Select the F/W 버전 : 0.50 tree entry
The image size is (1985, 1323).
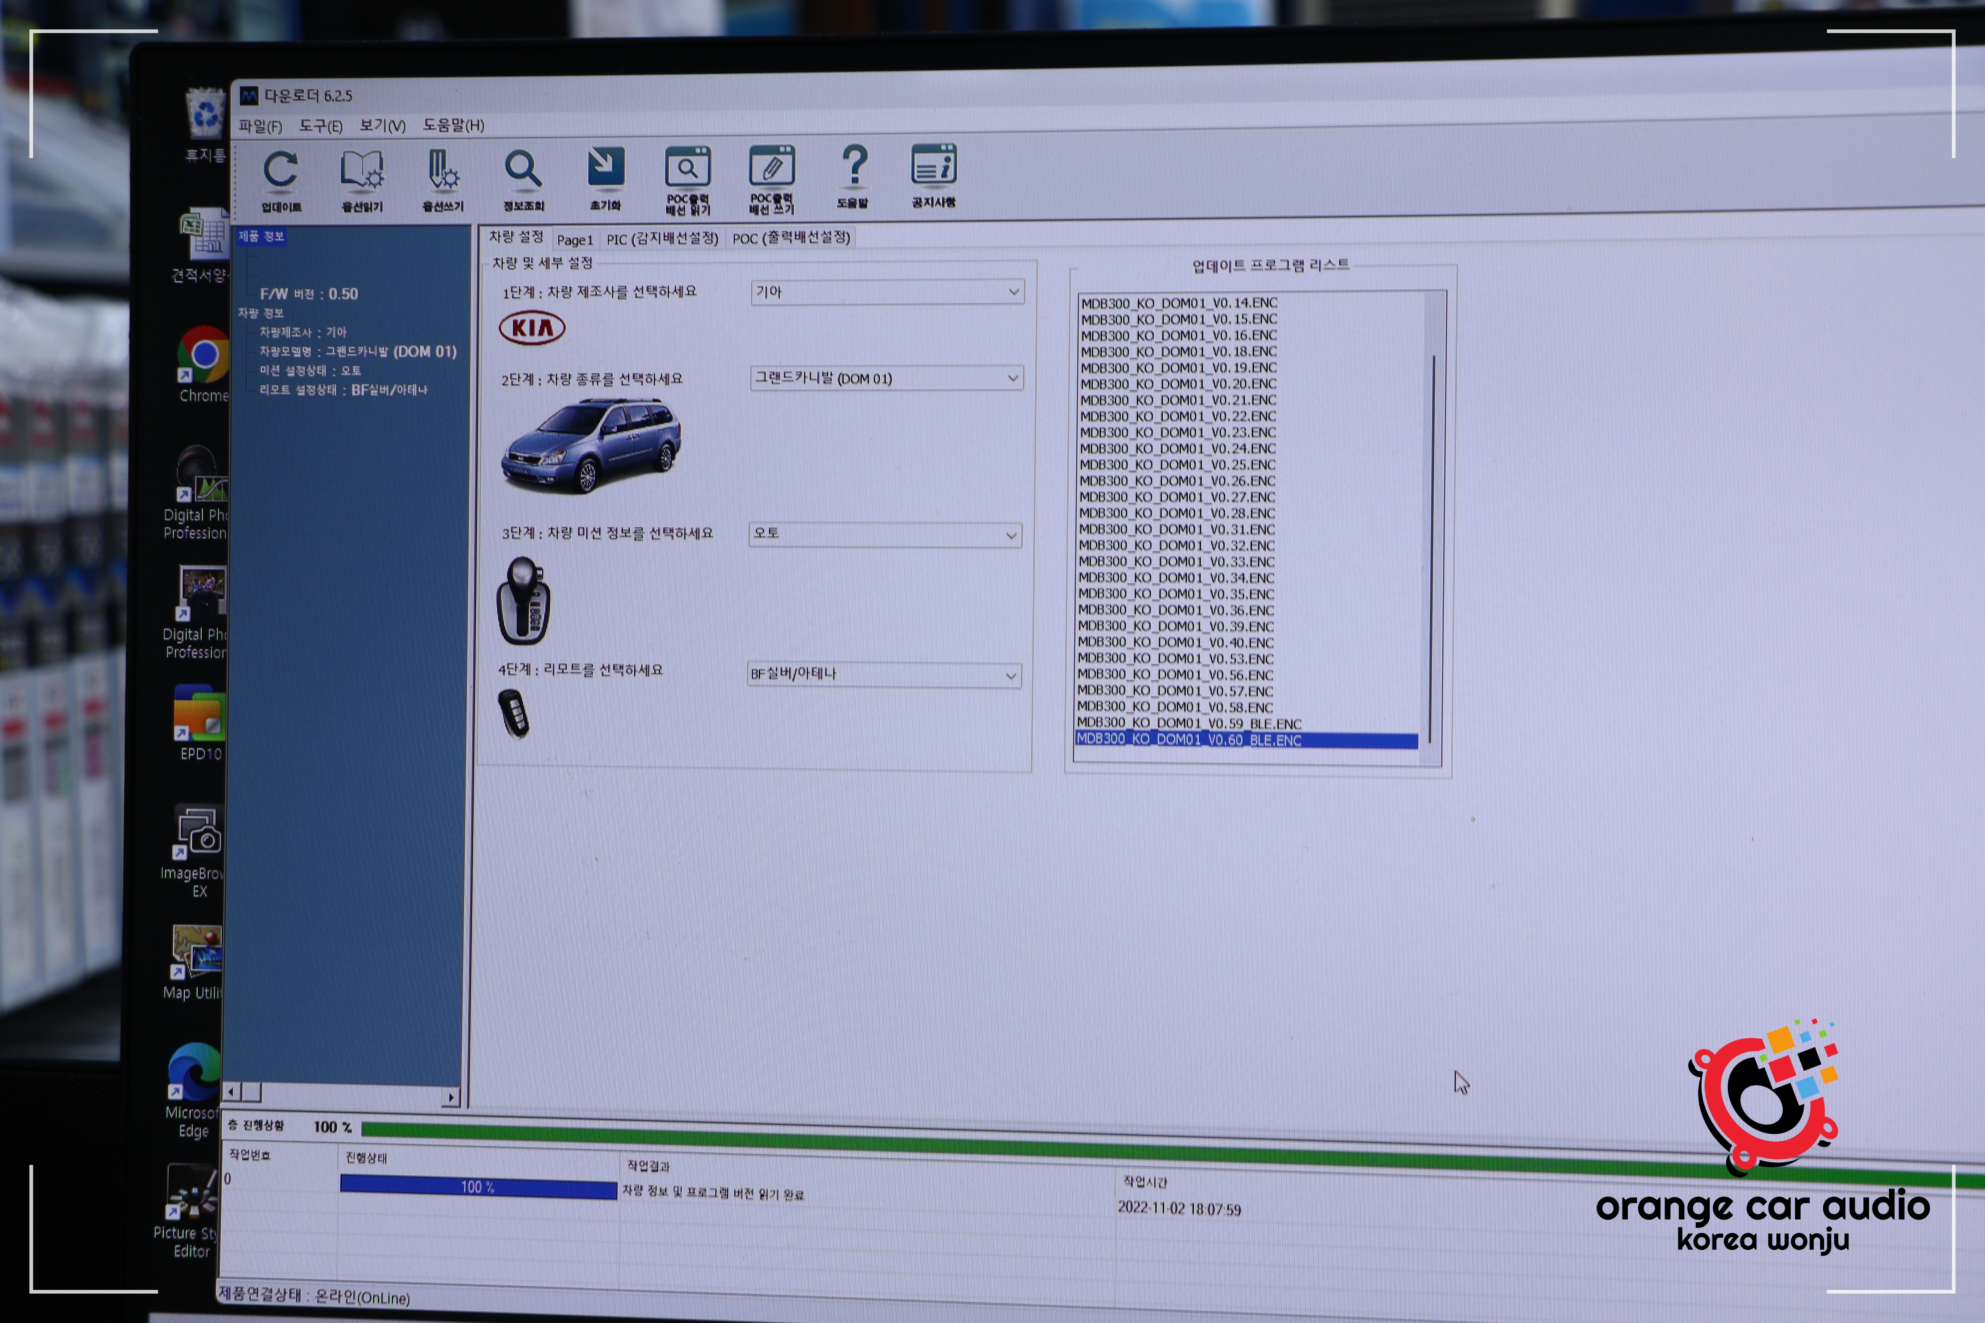pos(309,294)
